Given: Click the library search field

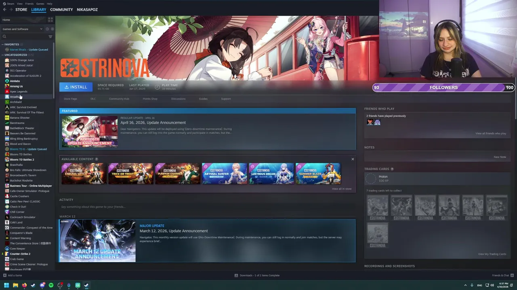Looking at the screenshot, I should point(26,37).
